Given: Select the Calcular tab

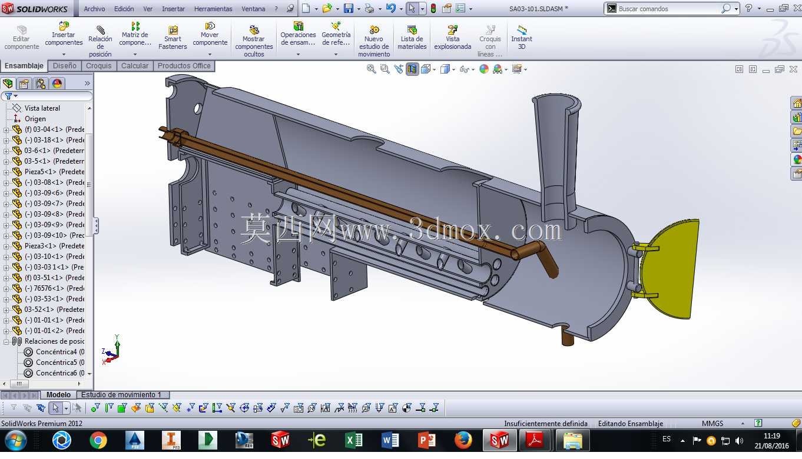Looking at the screenshot, I should point(135,66).
